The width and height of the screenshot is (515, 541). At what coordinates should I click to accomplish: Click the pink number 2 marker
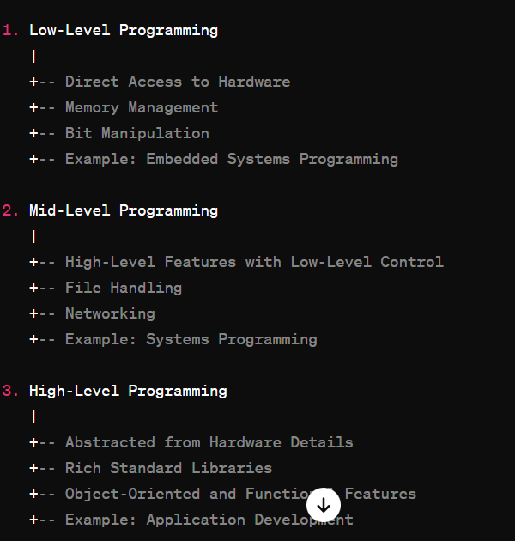[10, 210]
